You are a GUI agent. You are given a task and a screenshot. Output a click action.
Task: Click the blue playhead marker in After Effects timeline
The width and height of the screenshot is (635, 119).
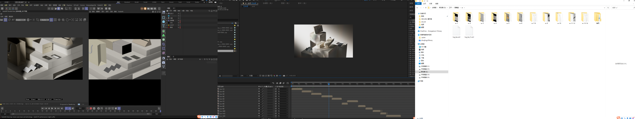pyautogui.click(x=329, y=84)
